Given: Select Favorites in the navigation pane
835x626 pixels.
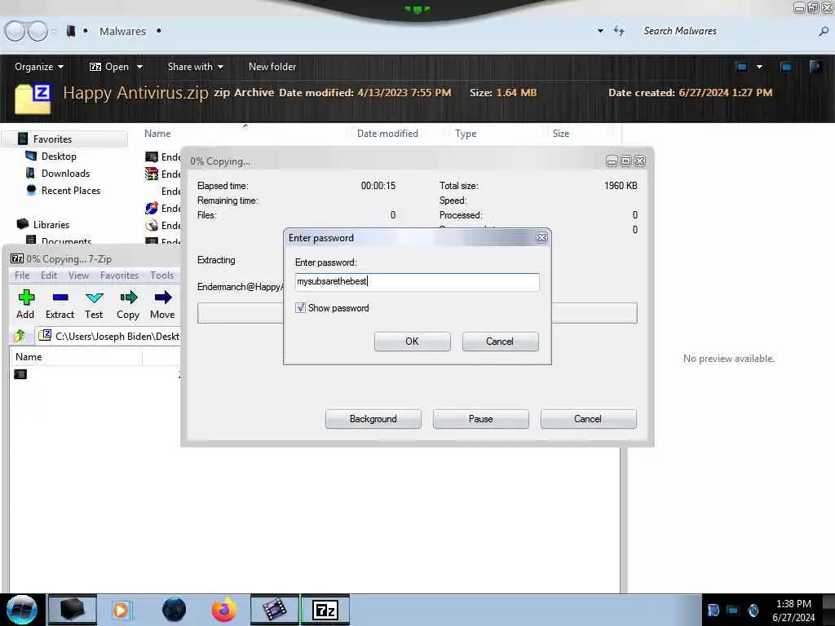Looking at the screenshot, I should point(52,139).
